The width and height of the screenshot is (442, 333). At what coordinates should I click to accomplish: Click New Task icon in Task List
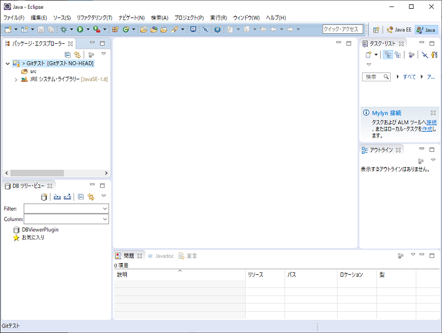pos(368,54)
